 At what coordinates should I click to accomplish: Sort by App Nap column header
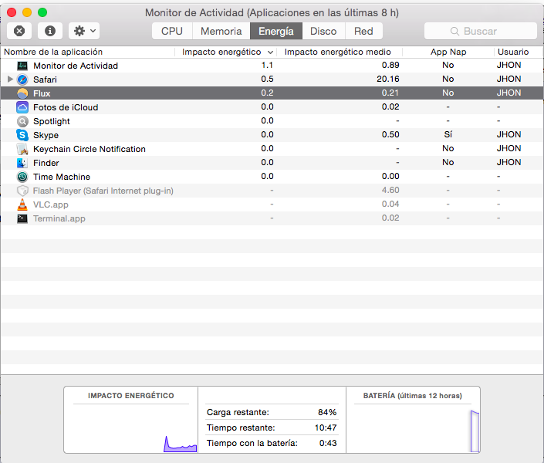click(448, 52)
